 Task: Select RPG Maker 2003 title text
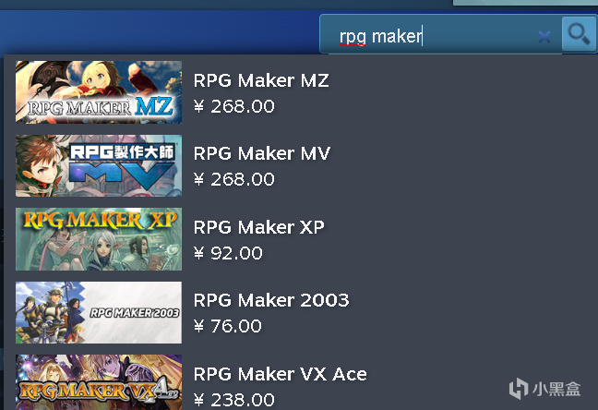click(x=271, y=300)
